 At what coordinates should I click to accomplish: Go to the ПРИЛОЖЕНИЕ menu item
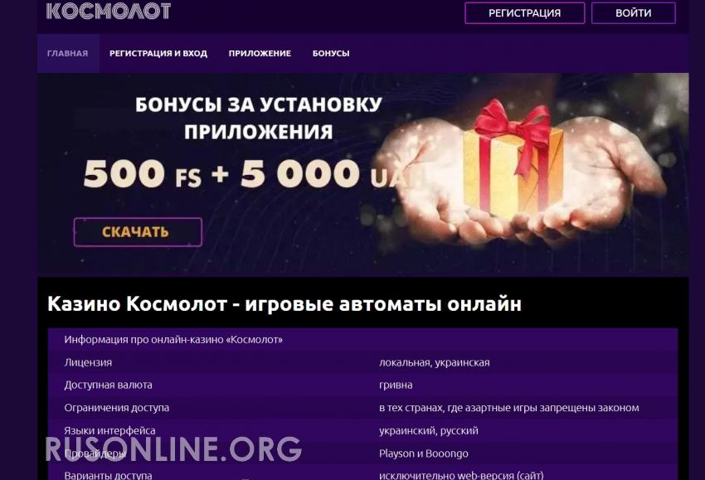[x=260, y=54]
